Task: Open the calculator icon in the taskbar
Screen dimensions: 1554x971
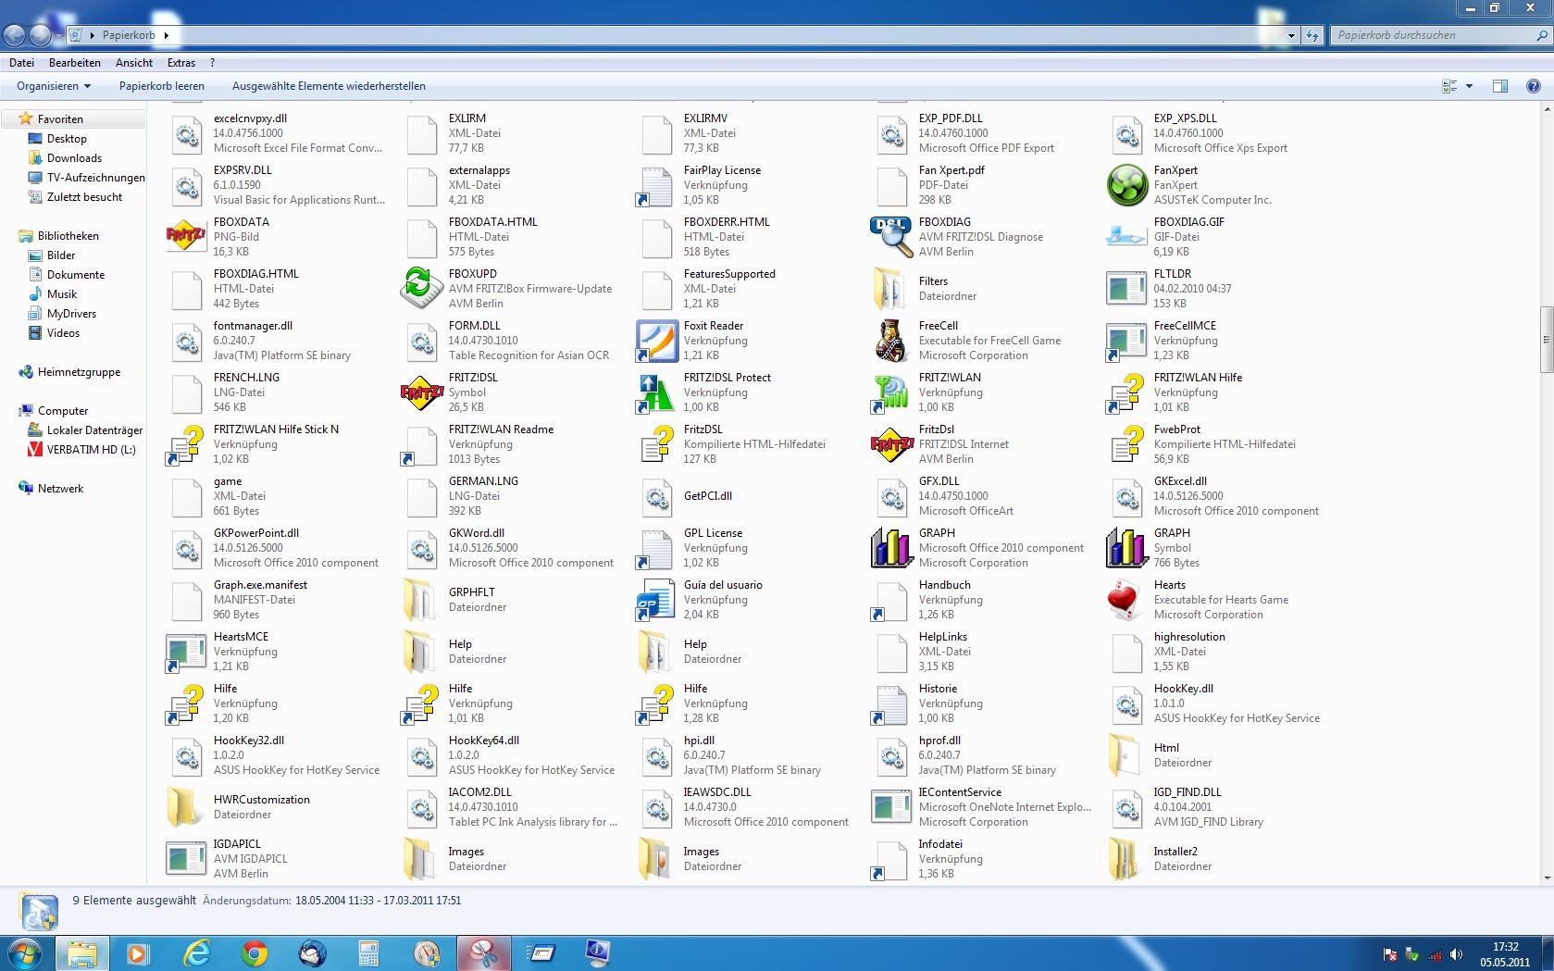Action: click(369, 952)
